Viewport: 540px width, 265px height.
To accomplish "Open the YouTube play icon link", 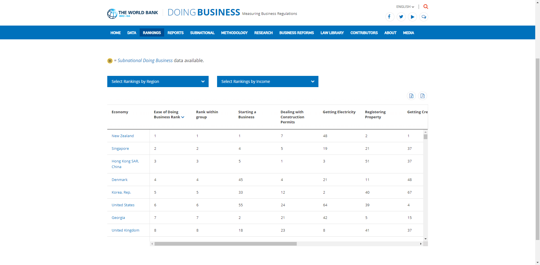I will [x=412, y=17].
